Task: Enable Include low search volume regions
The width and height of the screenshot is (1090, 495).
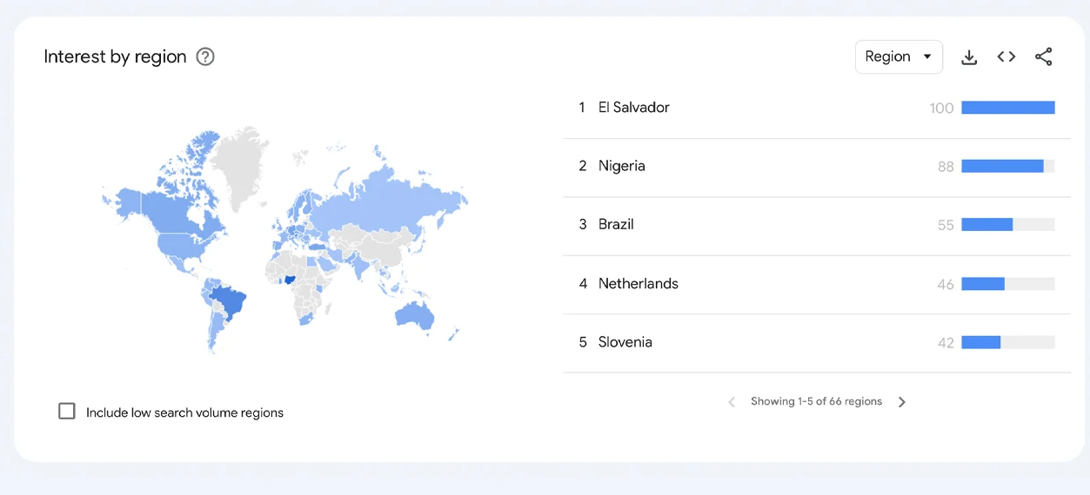Action: click(67, 412)
